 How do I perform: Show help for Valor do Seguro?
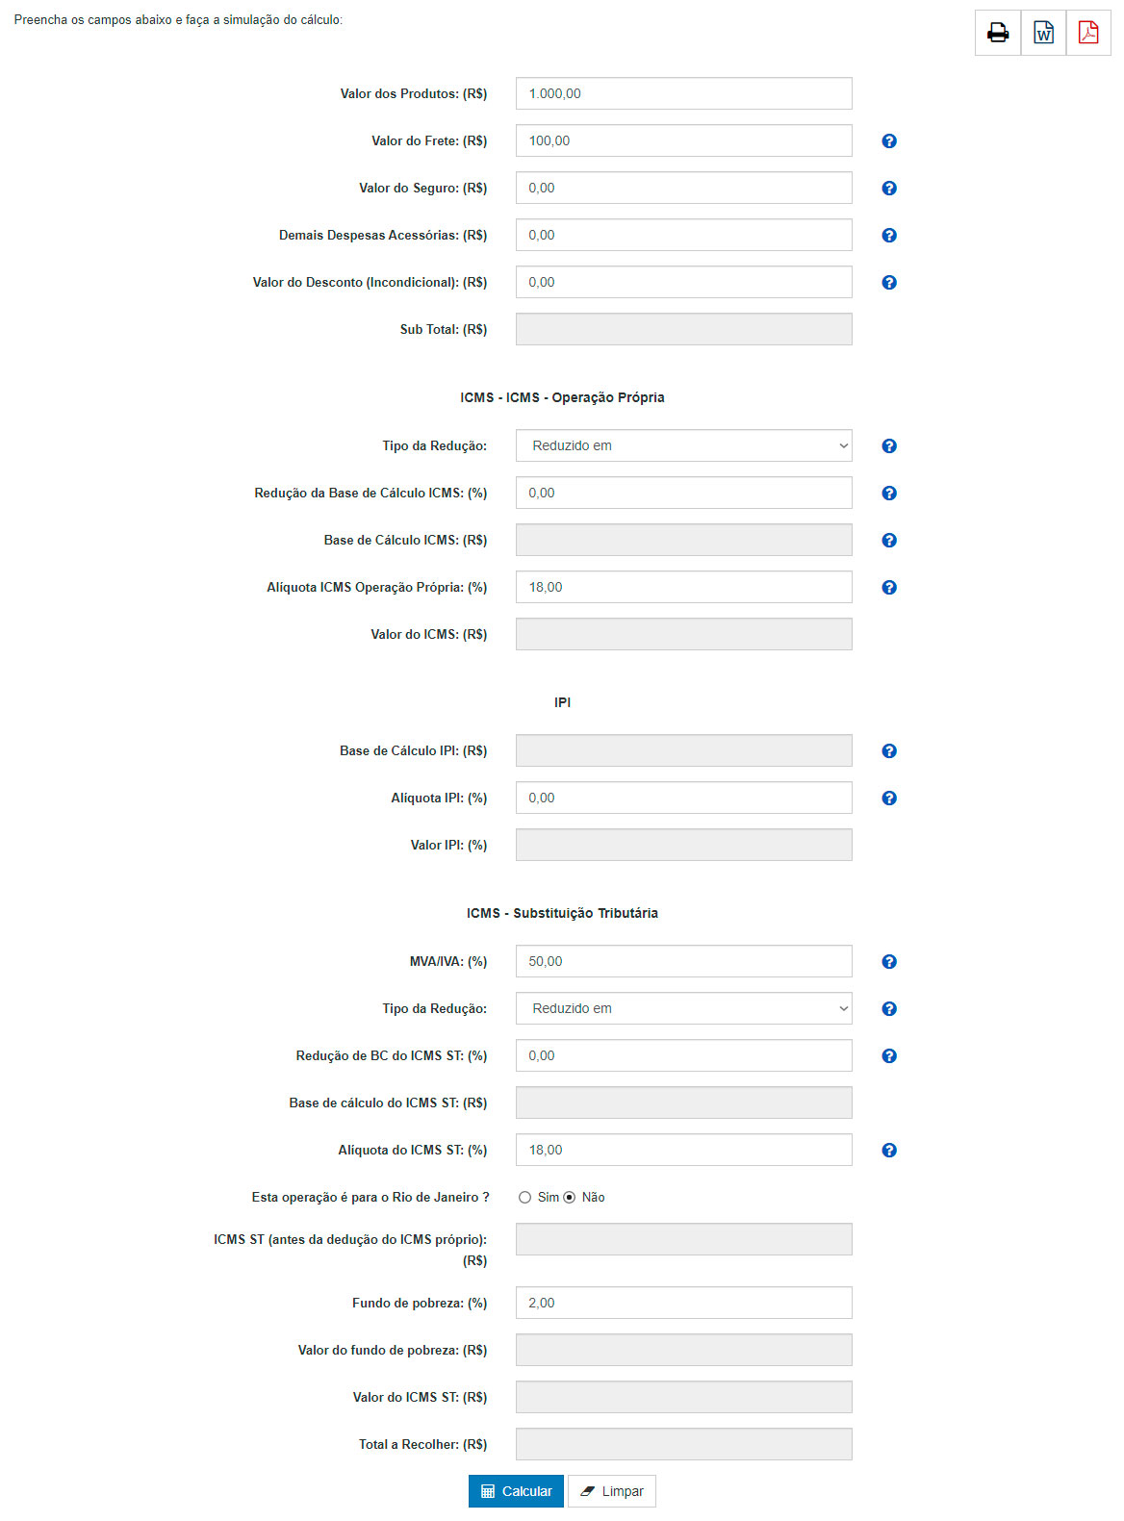pos(889,189)
